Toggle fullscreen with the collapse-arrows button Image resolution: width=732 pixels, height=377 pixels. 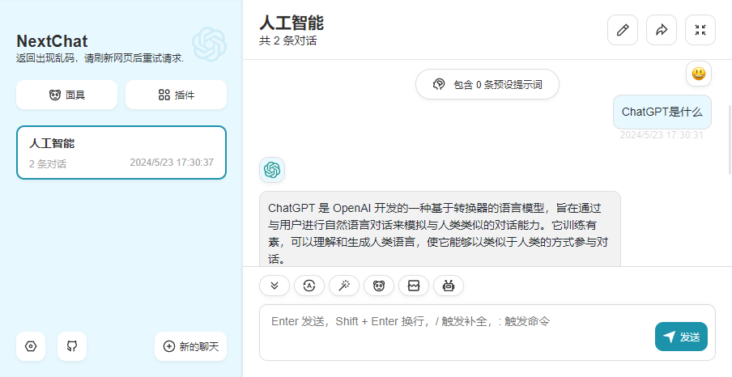click(700, 30)
